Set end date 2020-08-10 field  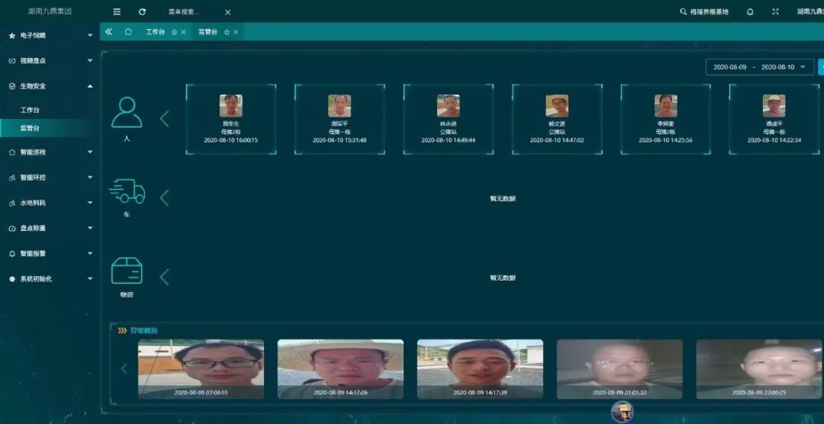click(x=777, y=67)
